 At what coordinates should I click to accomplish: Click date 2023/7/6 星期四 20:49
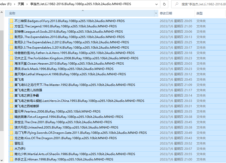click(176, 133)
